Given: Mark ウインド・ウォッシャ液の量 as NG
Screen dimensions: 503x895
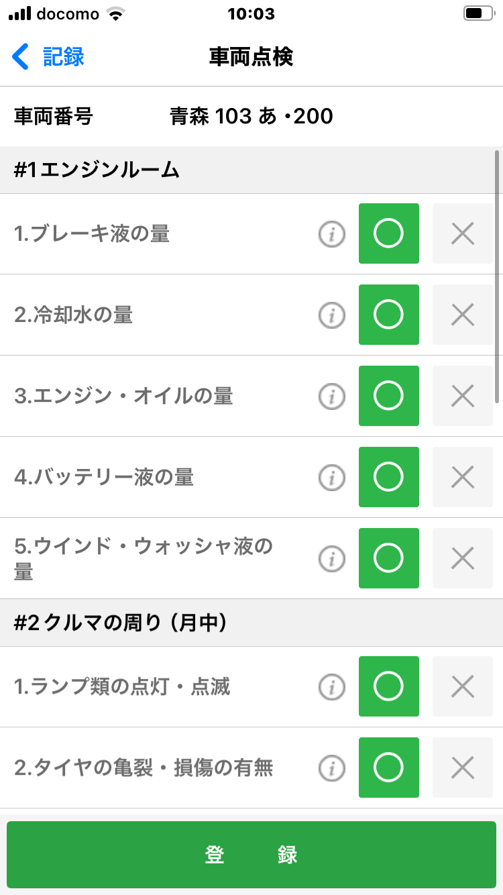Looking at the screenshot, I should click(463, 558).
